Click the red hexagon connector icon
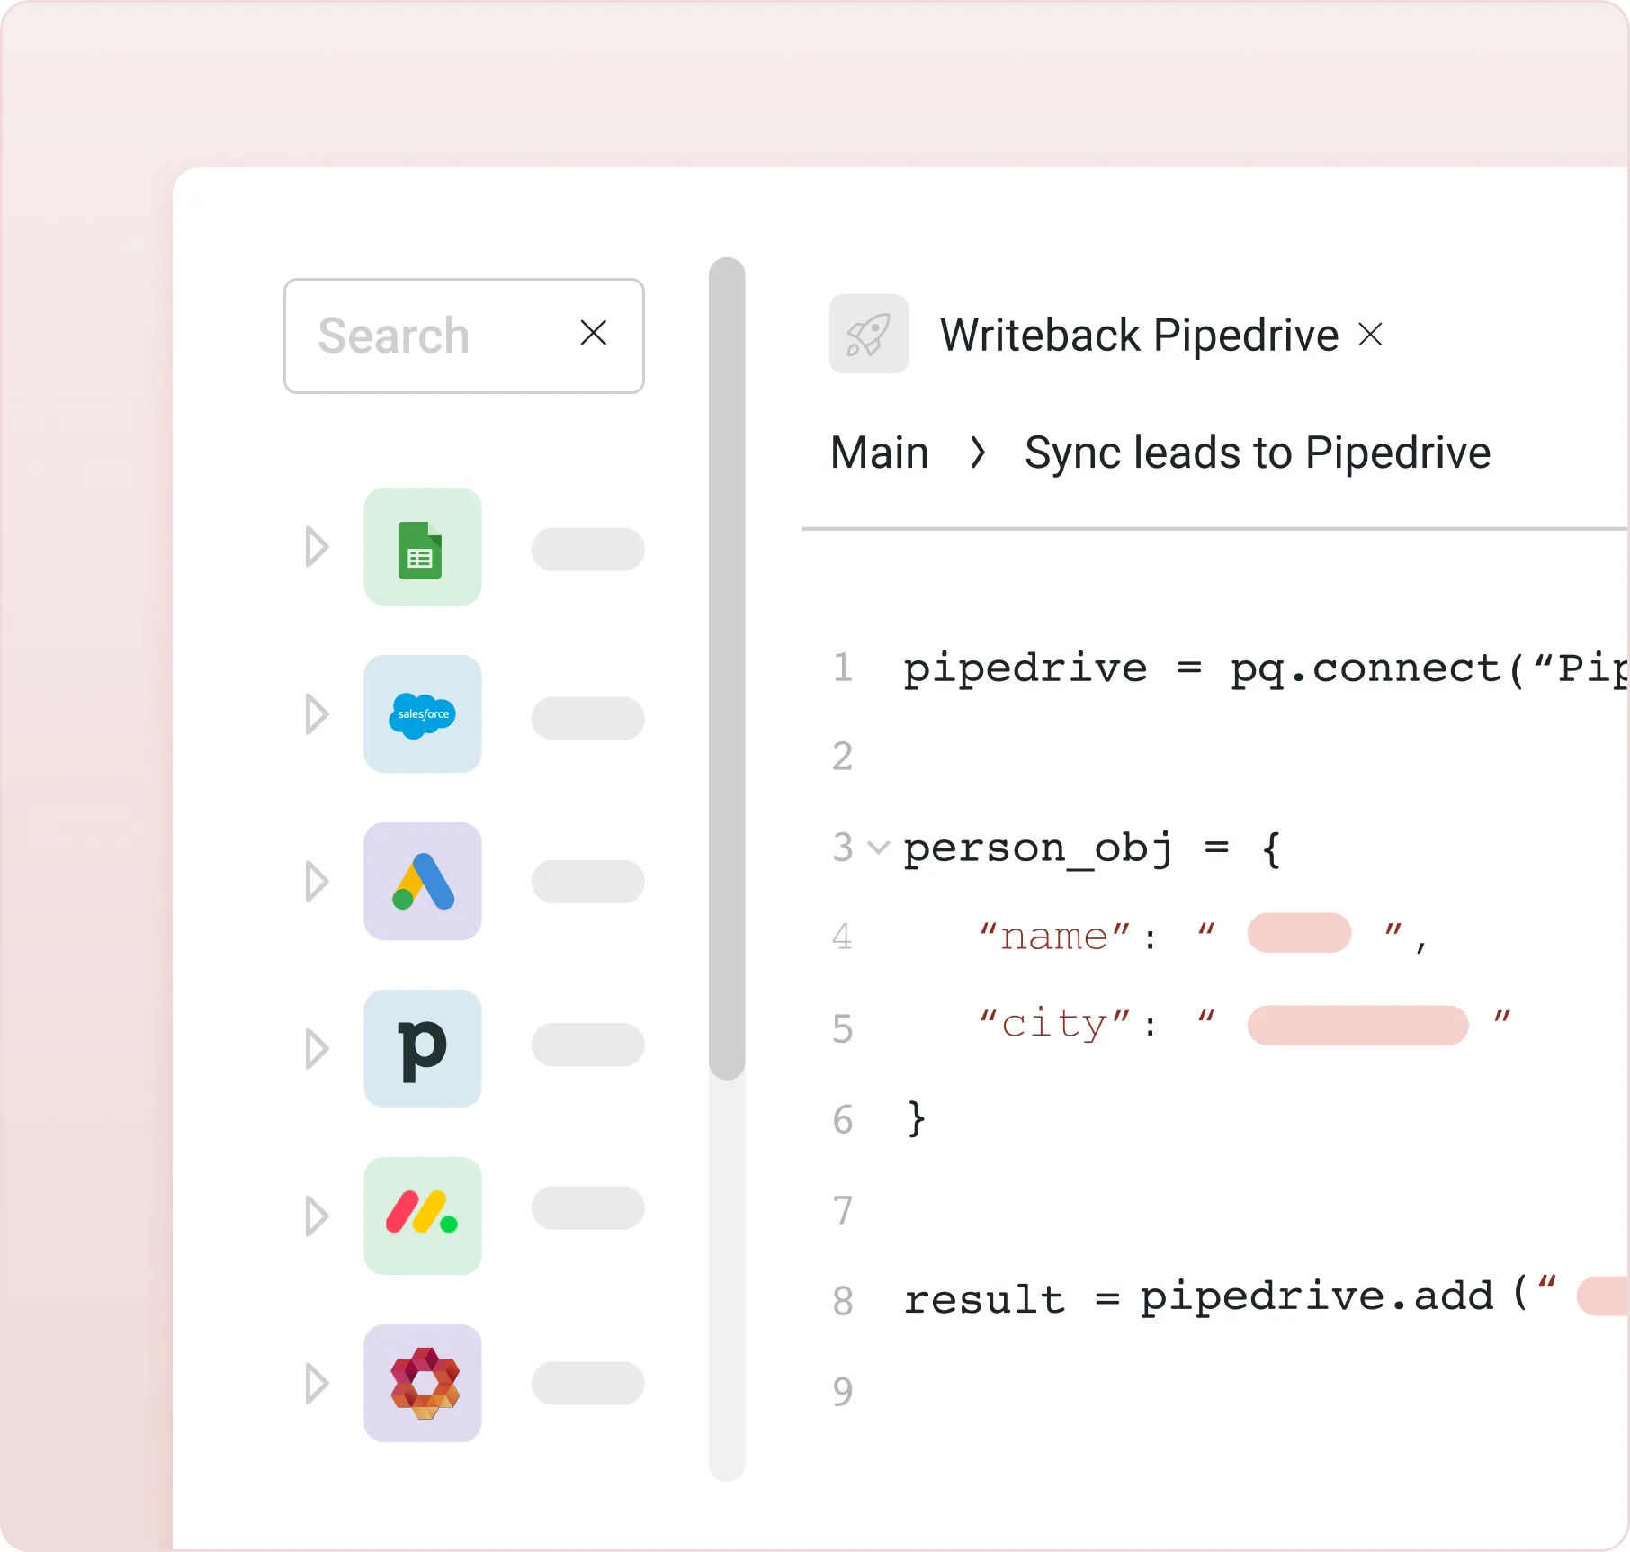Image resolution: width=1630 pixels, height=1552 pixels. click(x=422, y=1384)
